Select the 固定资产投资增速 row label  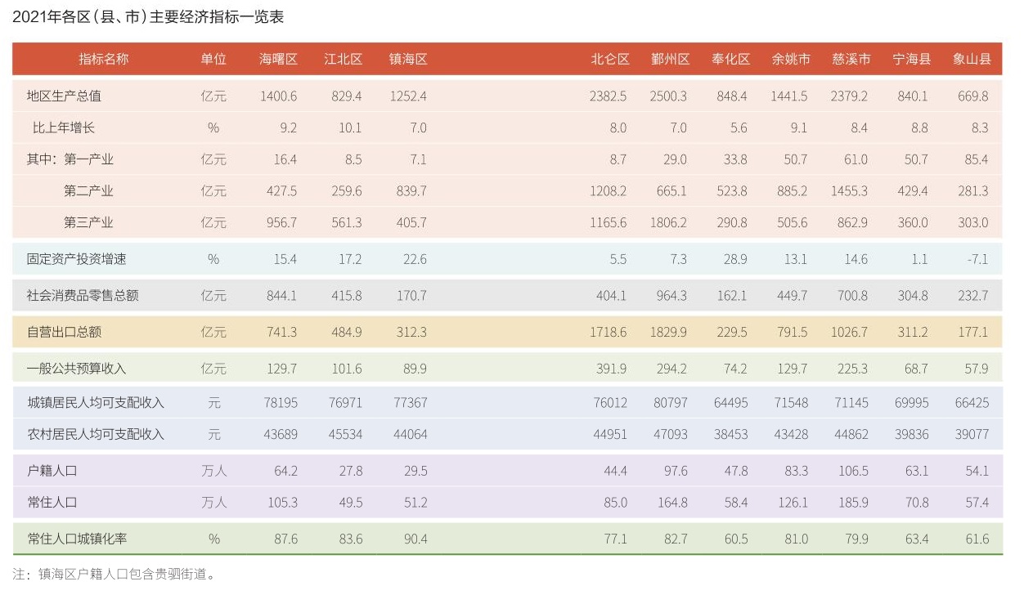76,259
